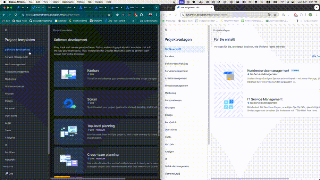320x180 pixels.
Task: Open the Kundenservicemanagement template
Action: click(x=267, y=76)
